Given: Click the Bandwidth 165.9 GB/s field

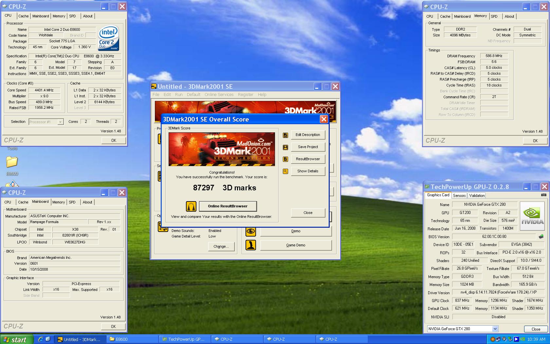Looking at the screenshot, I should pos(528,284).
